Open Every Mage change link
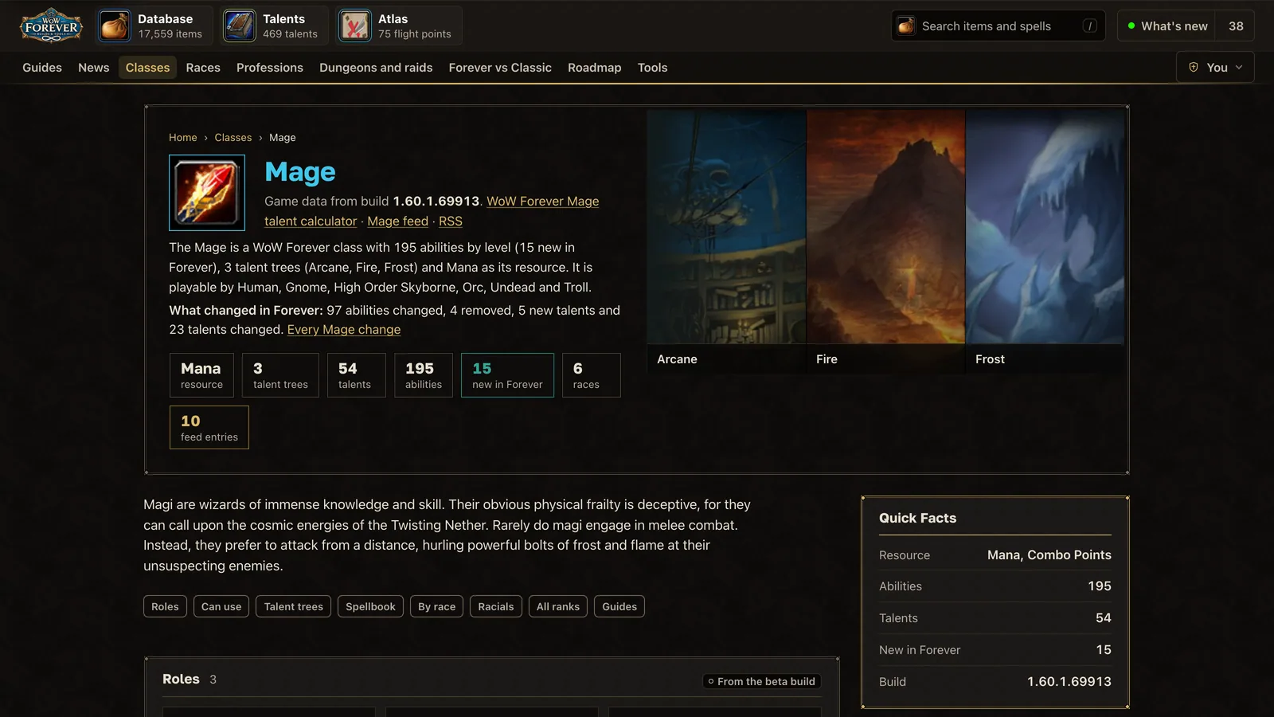1274x717 pixels. pyautogui.click(x=344, y=330)
